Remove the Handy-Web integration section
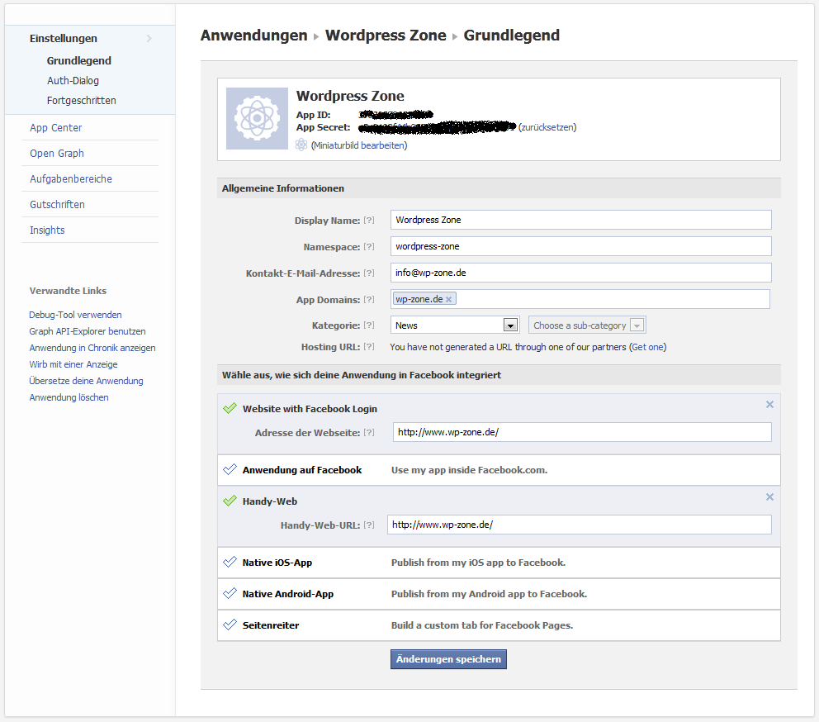Screen dimensions: 819x722 (x=769, y=496)
